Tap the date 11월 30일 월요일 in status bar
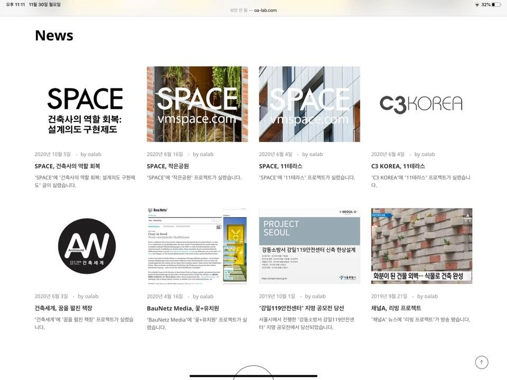 pyautogui.click(x=44, y=5)
